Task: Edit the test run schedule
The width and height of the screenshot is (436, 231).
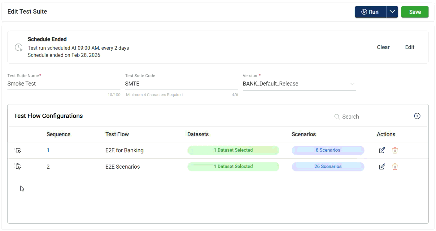Action: (x=410, y=47)
